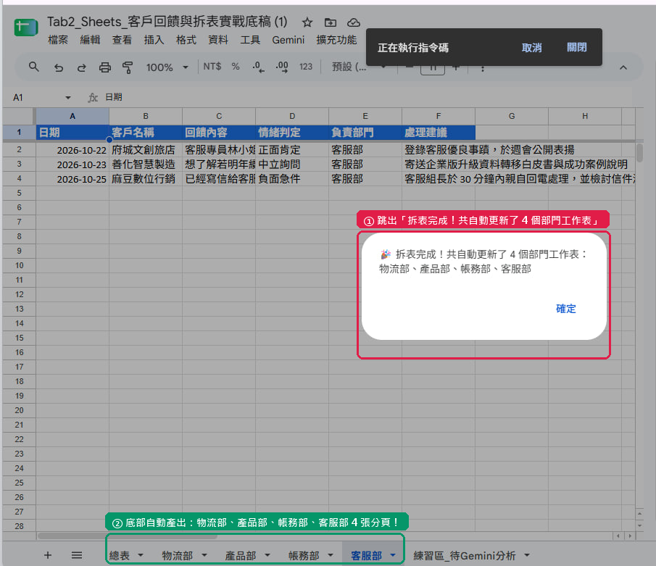
Task: Click the move to folder icon
Action: [331, 22]
